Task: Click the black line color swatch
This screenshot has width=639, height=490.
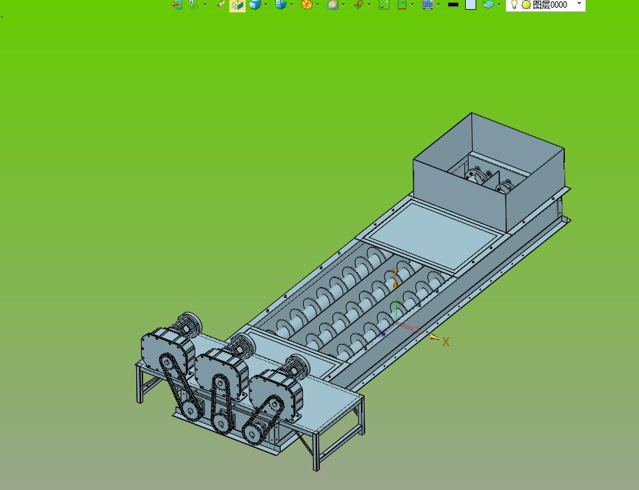Action: point(453,4)
